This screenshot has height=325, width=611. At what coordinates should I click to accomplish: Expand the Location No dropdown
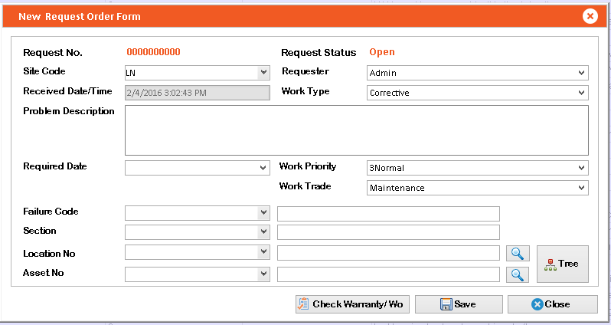264,252
